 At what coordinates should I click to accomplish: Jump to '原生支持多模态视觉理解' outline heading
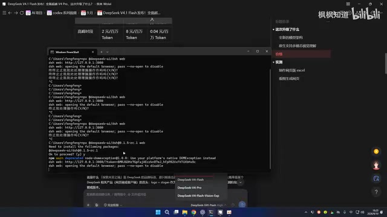tap(297, 46)
